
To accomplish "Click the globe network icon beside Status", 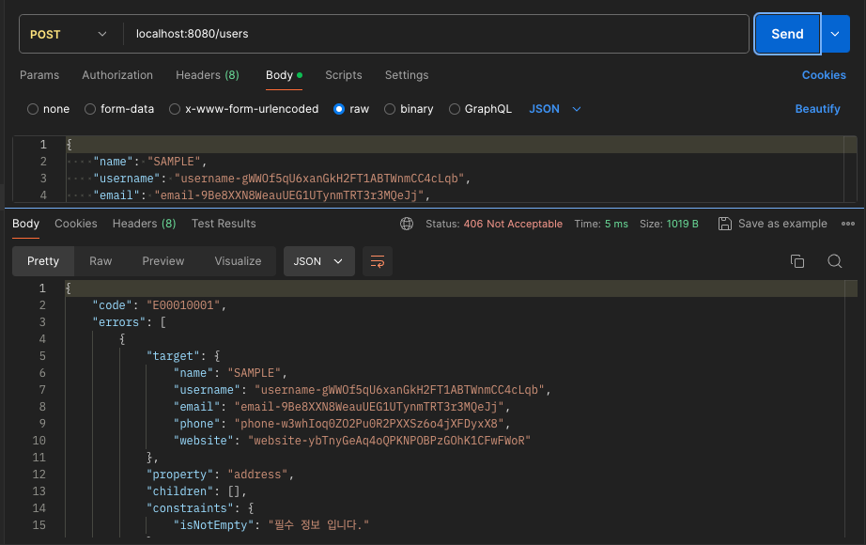I will pyautogui.click(x=407, y=224).
